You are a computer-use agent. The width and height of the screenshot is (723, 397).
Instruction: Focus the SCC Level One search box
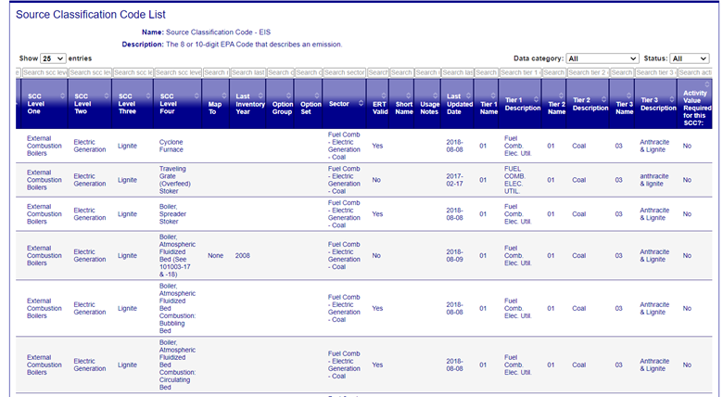click(x=44, y=72)
